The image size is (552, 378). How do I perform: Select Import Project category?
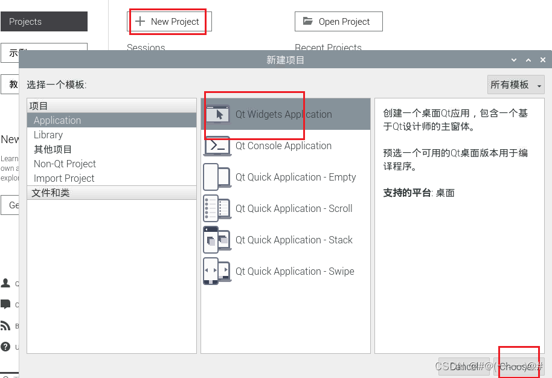112,178
